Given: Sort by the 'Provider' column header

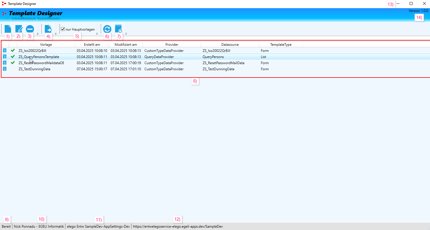Looking at the screenshot, I should (x=172, y=45).
